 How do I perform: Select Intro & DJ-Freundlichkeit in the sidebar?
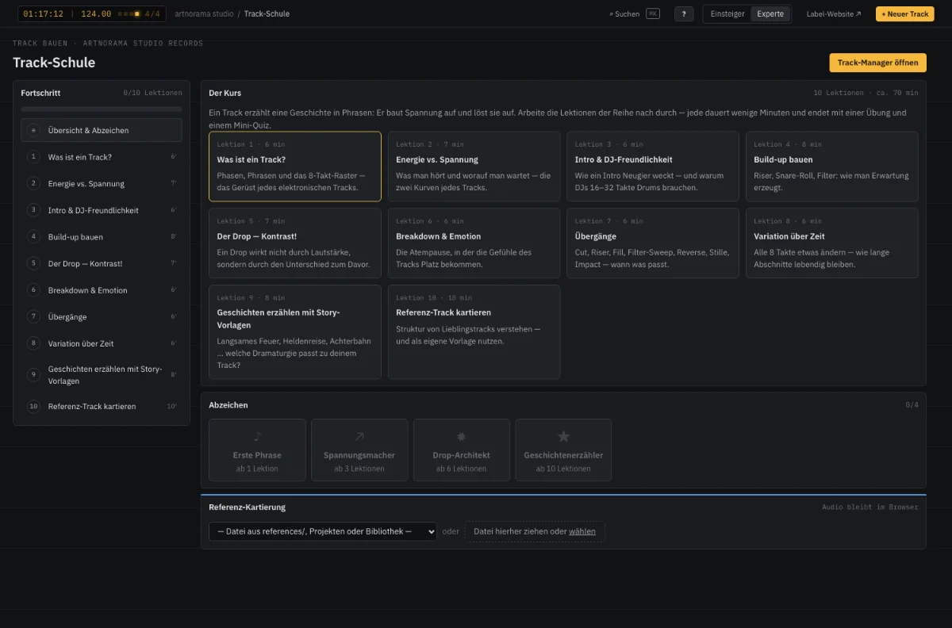[x=102, y=210]
